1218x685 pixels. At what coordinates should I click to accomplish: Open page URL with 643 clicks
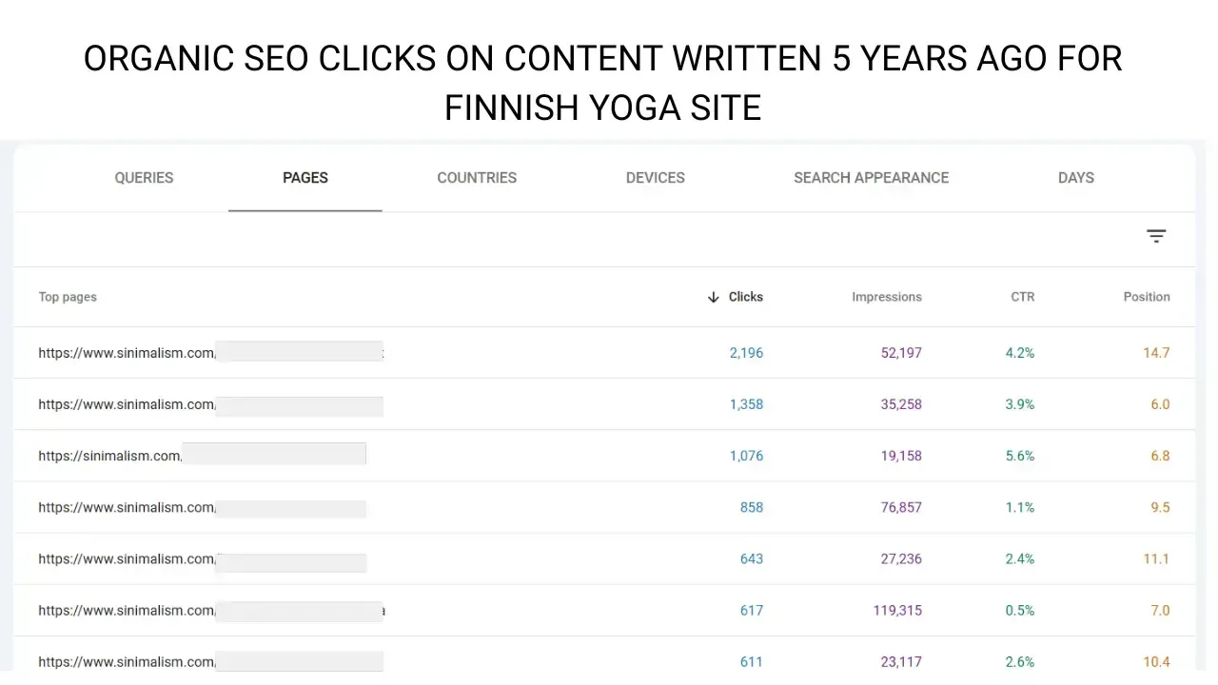point(127,558)
